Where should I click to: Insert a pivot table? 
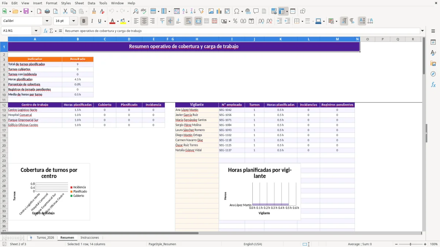[227, 11]
